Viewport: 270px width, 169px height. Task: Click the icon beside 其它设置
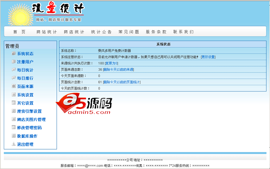[14, 103]
